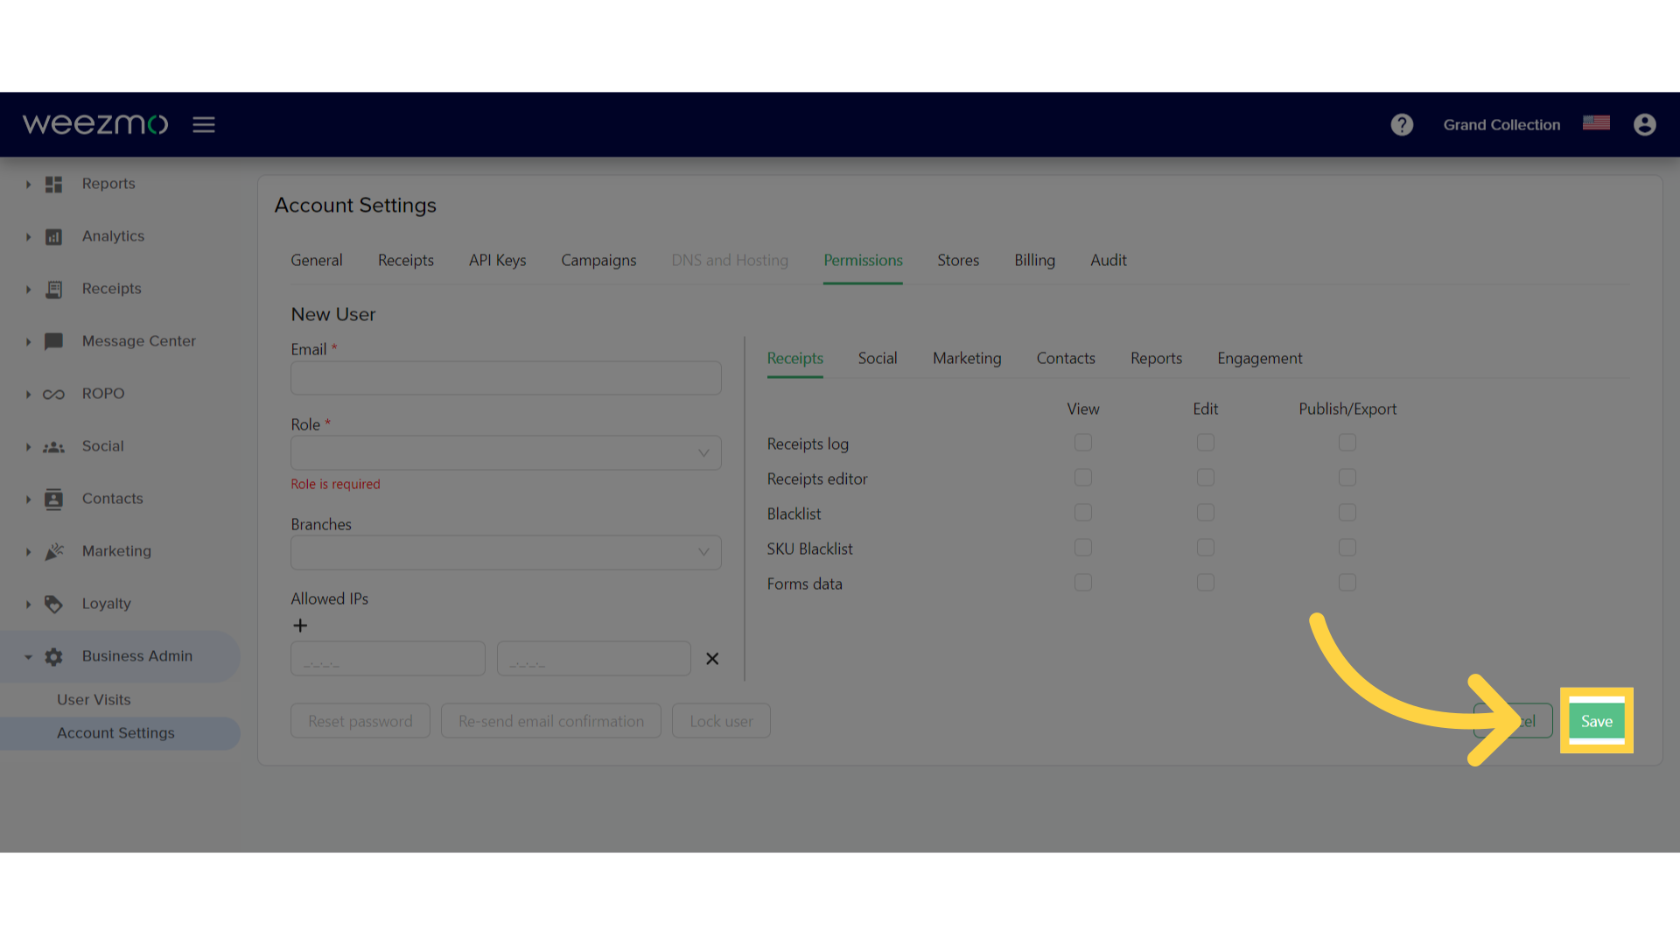This screenshot has height=945, width=1680.
Task: Check Publish/Export for Blacklist
Action: click(1347, 513)
